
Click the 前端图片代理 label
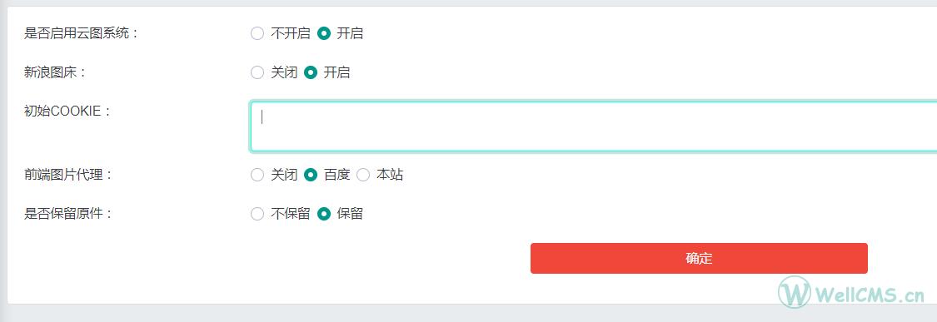point(68,175)
